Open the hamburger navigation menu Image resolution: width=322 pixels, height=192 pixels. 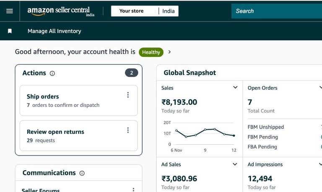point(9,11)
